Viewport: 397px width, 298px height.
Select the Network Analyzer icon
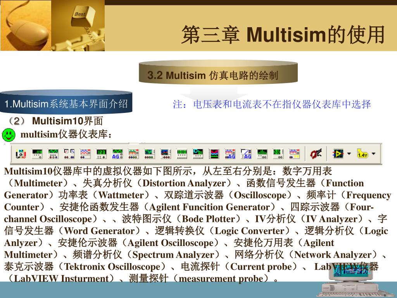(278, 154)
